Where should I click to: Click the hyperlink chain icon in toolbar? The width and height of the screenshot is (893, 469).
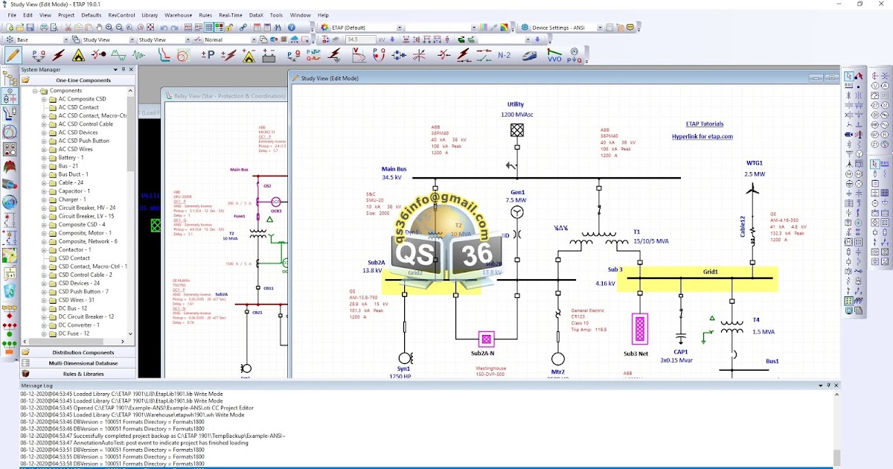click(243, 28)
